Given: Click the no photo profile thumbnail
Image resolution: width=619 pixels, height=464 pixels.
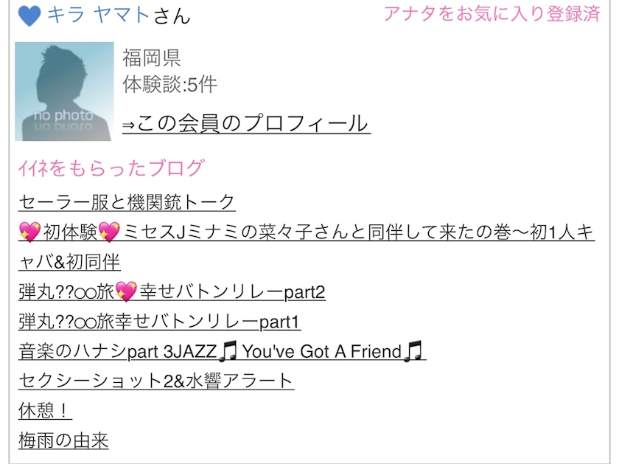Looking at the screenshot, I should [x=64, y=91].
